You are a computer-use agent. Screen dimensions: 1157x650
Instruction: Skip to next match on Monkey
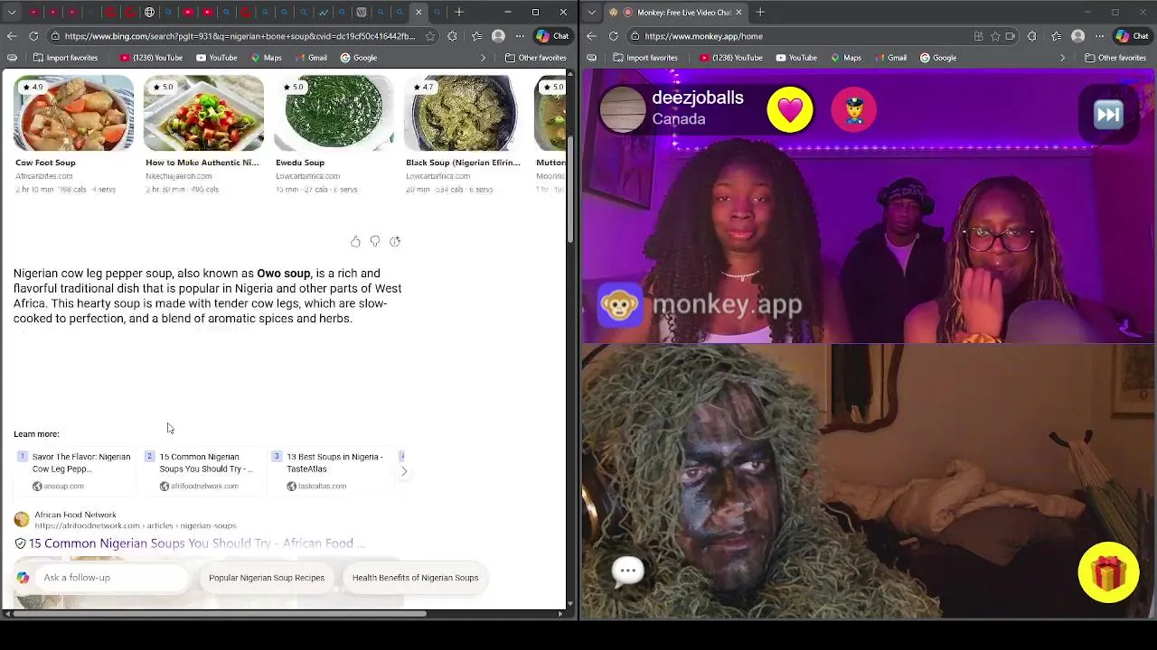point(1108,114)
